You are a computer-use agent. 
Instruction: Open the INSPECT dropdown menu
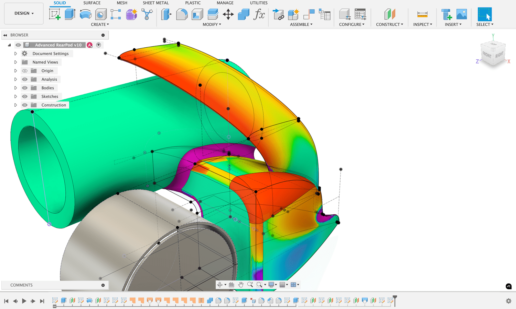(x=423, y=24)
